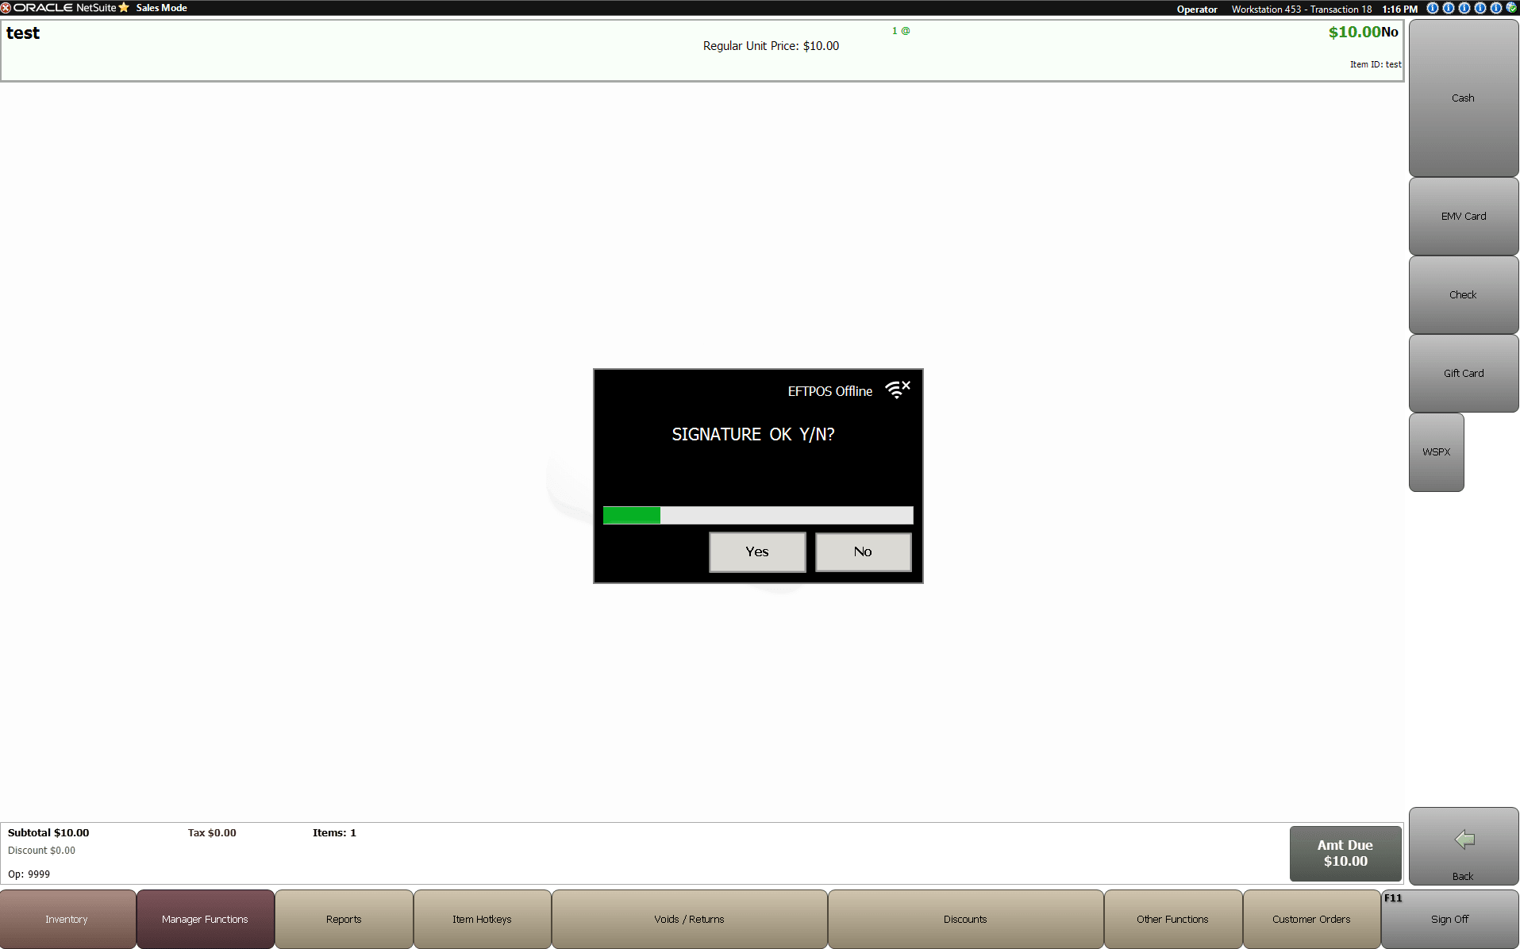The image size is (1520, 949).
Task: Click 'Item ID: test' label
Action: coord(1376,64)
